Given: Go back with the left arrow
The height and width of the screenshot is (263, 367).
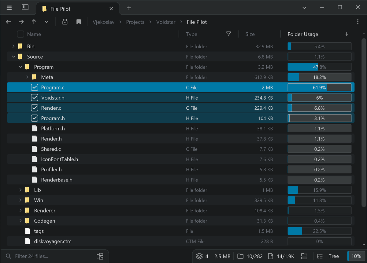Looking at the screenshot, I should coord(9,22).
